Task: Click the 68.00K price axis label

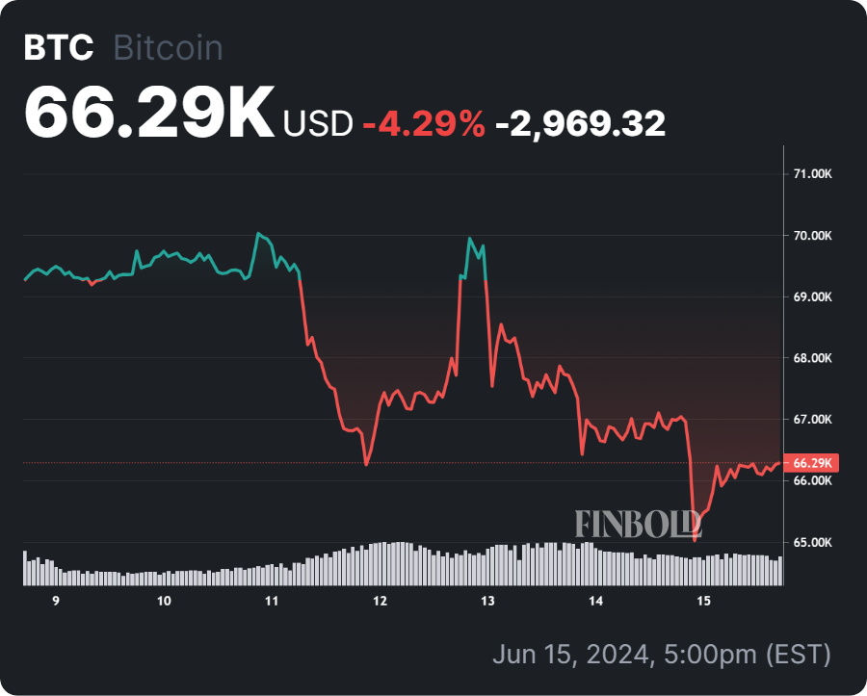Action: click(811, 359)
